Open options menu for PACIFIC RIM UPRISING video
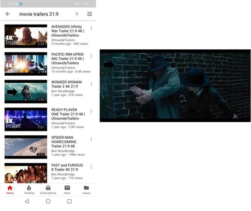Viewport: 251px width, 211px height. 91,56
